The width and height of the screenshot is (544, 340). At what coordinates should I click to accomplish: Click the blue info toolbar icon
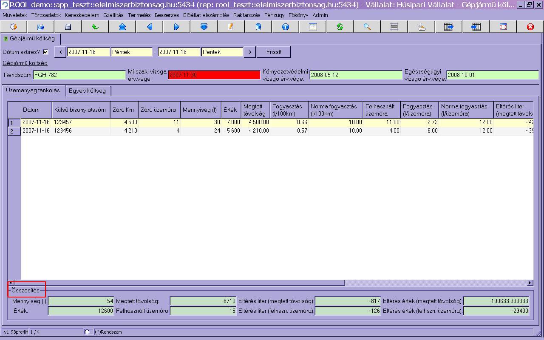[285, 27]
